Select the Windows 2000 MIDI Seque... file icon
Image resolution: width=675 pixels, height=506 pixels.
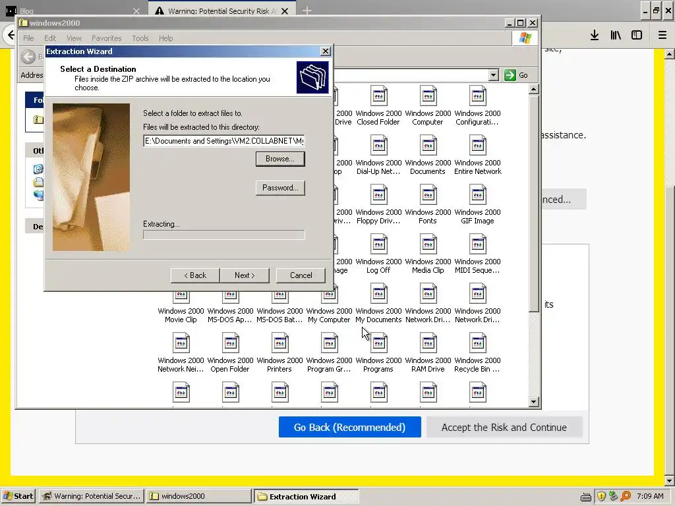tap(477, 244)
